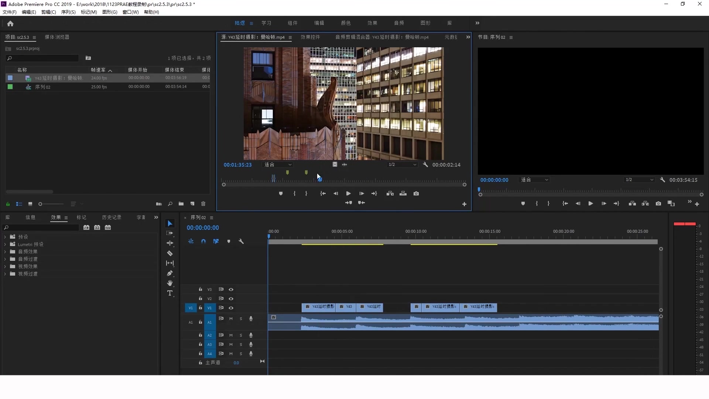Open source monitor zoom level dropdown
The height and width of the screenshot is (399, 709).
click(x=278, y=165)
